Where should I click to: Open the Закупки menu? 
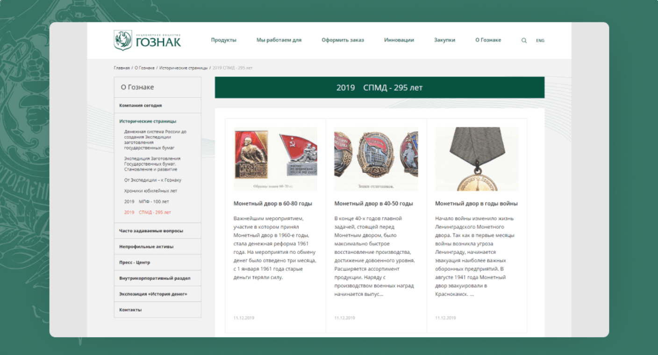point(444,40)
